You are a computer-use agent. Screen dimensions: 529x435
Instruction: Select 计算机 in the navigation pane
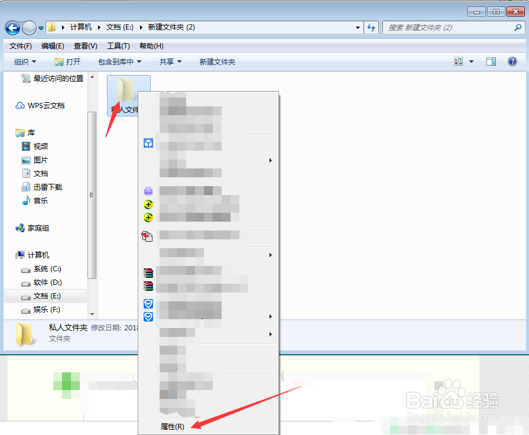[x=32, y=255]
